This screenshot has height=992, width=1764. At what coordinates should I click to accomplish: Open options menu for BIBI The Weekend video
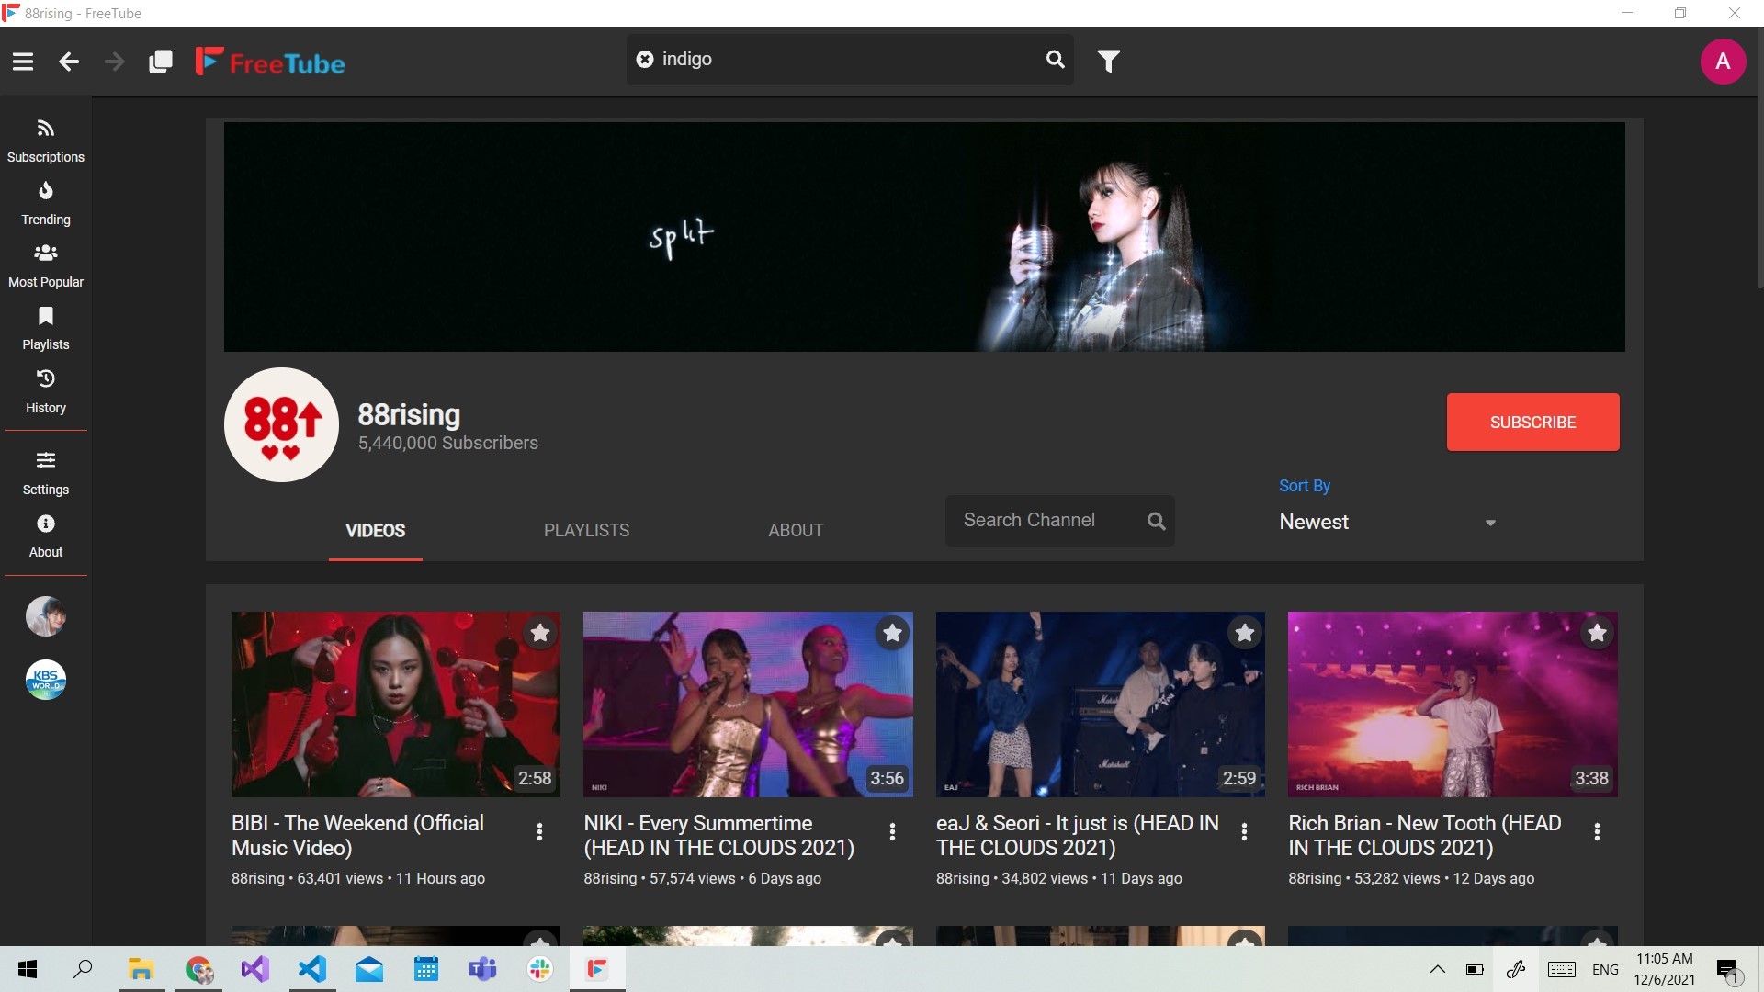(x=539, y=831)
